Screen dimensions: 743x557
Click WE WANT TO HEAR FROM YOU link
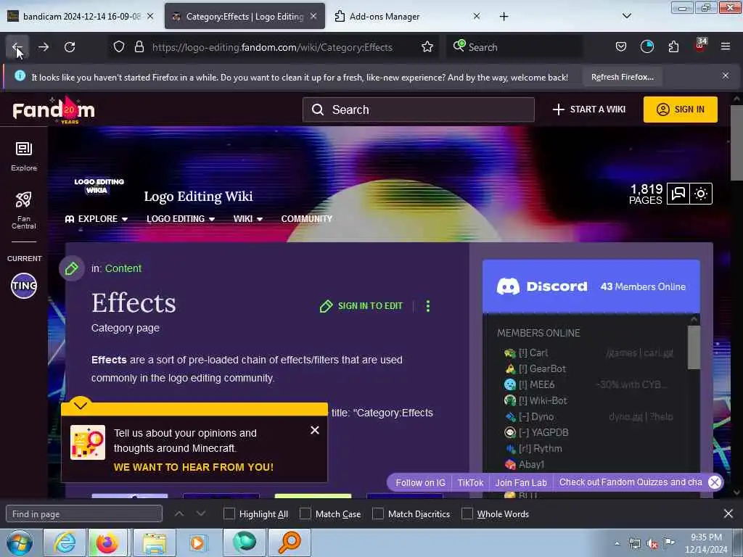(193, 467)
